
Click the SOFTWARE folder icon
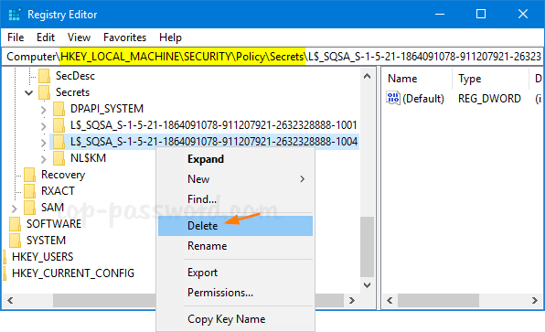[x=15, y=224]
